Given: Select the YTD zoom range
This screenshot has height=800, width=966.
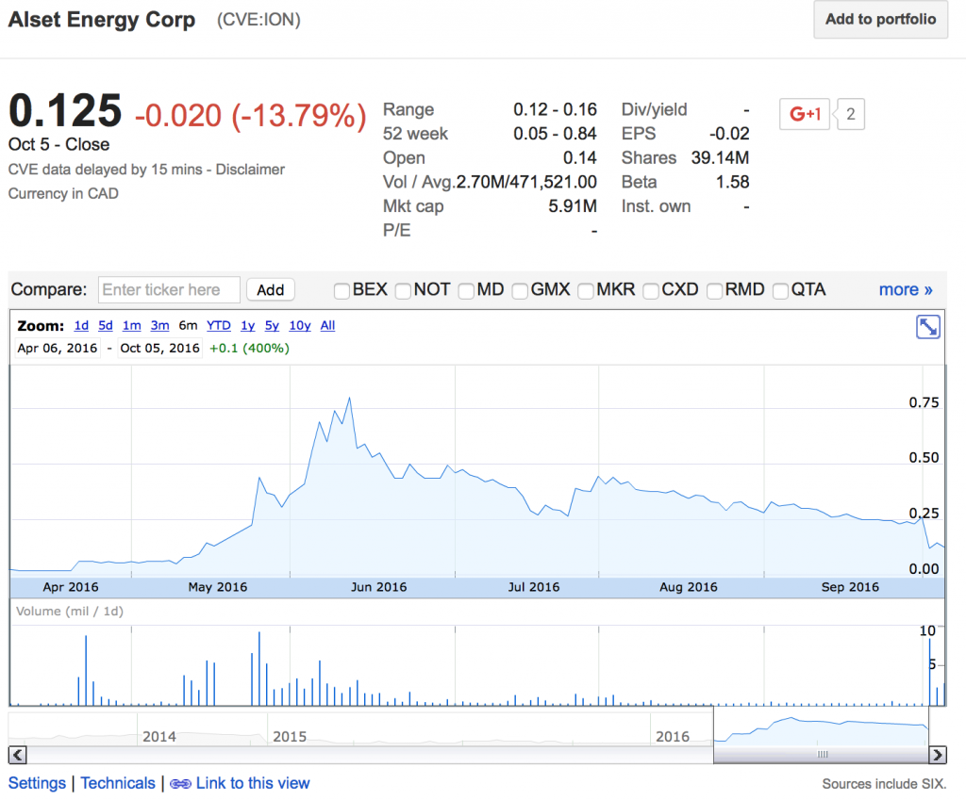Looking at the screenshot, I should (x=218, y=326).
